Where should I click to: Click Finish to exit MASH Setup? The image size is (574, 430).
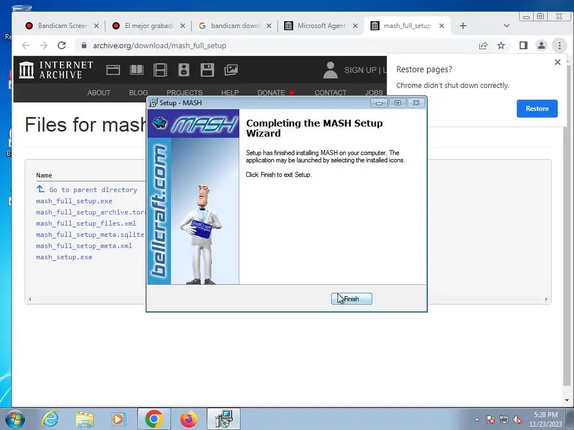[x=351, y=299]
